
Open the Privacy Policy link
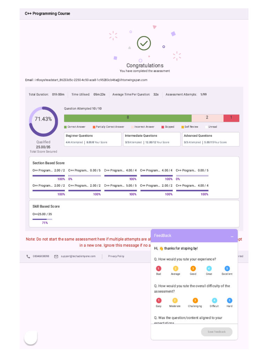pos(116,256)
